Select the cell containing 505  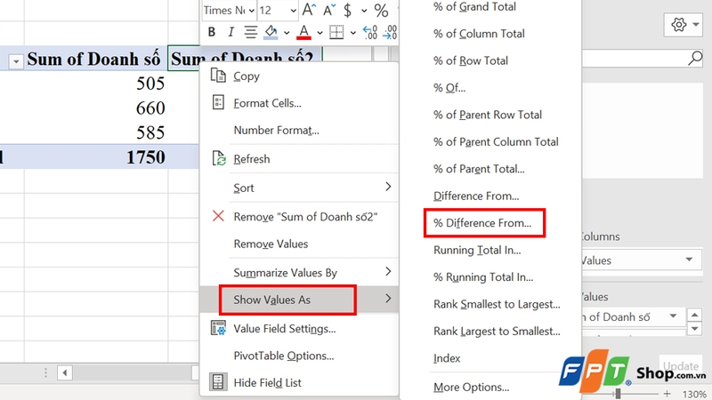pyautogui.click(x=96, y=84)
